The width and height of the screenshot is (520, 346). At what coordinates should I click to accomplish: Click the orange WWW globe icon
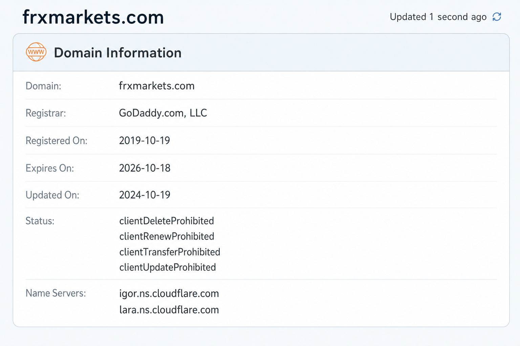pyautogui.click(x=36, y=52)
